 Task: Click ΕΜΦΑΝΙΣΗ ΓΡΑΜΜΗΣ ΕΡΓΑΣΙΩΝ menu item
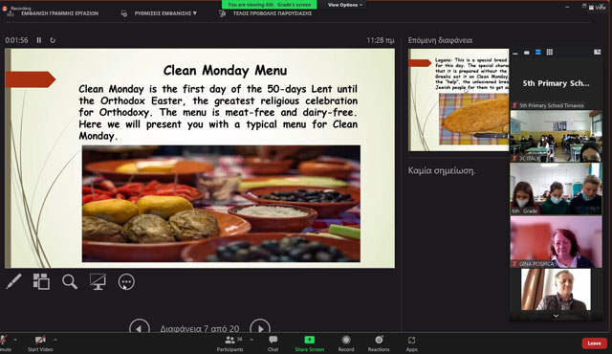(59, 13)
